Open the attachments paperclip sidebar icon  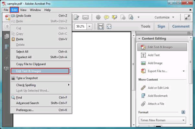(7, 58)
